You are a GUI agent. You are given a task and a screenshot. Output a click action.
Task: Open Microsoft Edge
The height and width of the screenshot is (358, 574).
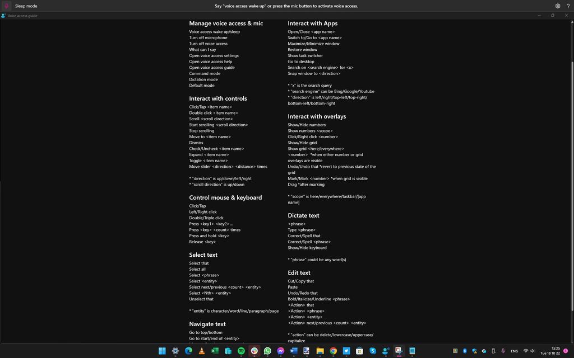coord(189,351)
